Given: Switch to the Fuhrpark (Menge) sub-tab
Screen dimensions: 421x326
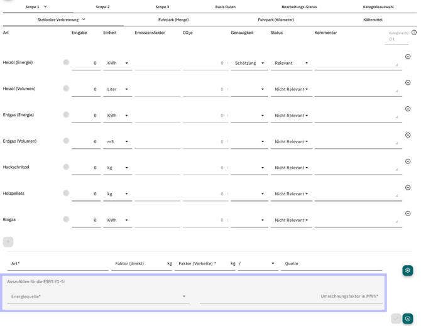Looking at the screenshot, I should (x=173, y=20).
